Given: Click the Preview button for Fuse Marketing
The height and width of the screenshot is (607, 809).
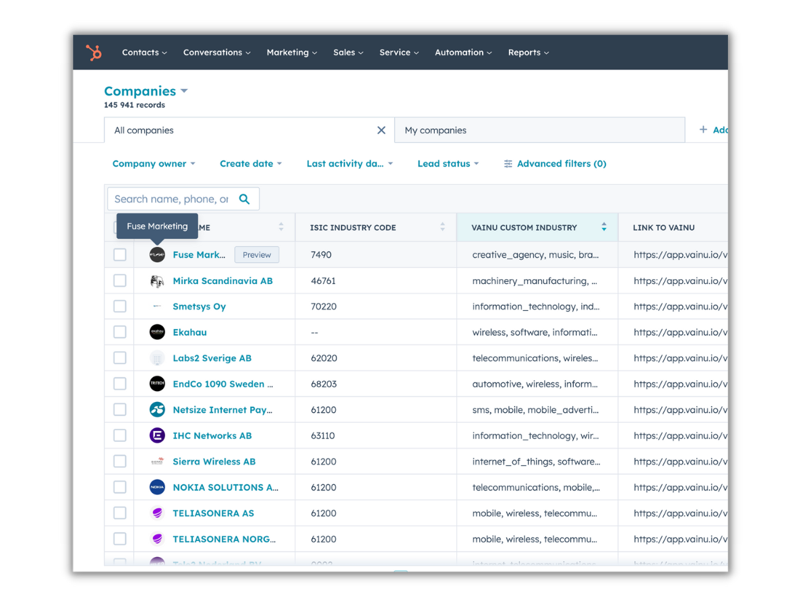Looking at the screenshot, I should click(257, 255).
